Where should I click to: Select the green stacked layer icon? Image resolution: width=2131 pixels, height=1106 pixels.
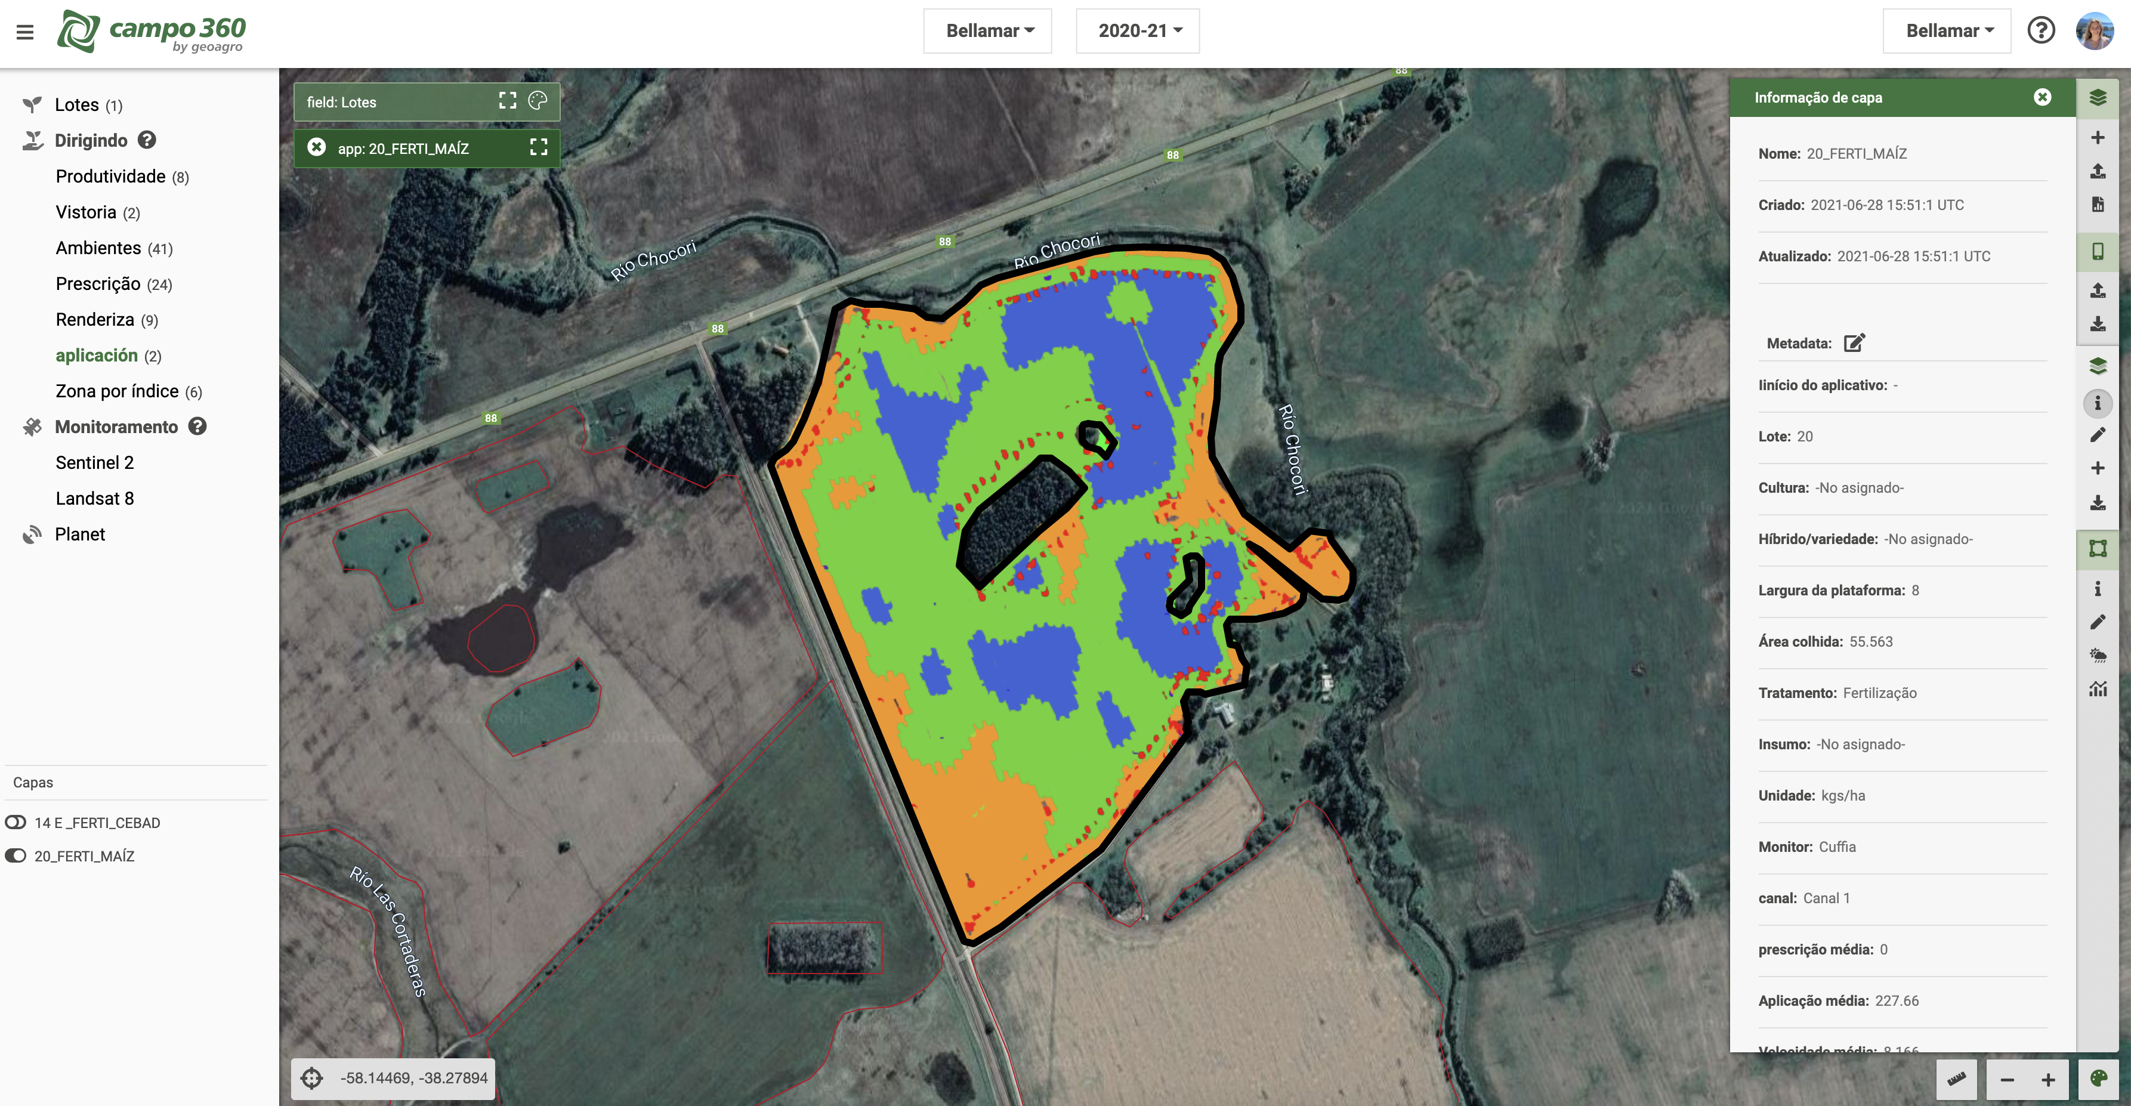tap(2098, 366)
